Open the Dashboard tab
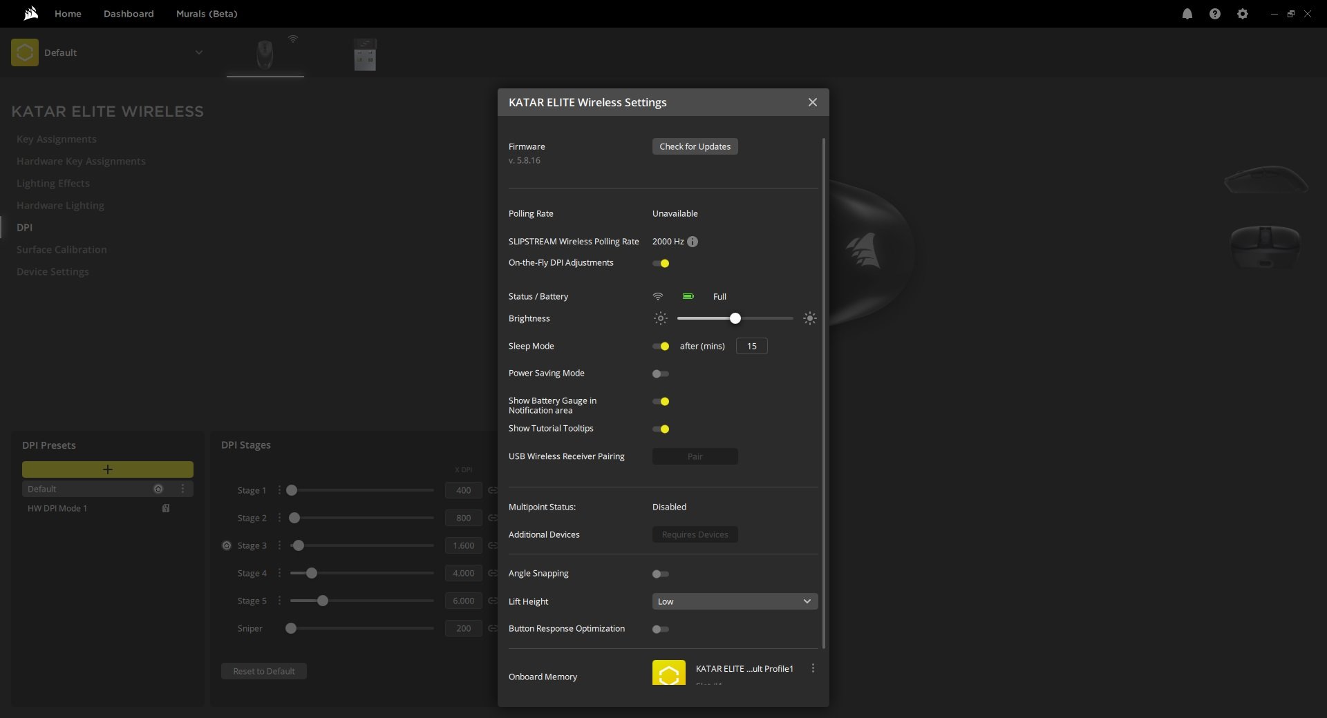 (x=129, y=14)
